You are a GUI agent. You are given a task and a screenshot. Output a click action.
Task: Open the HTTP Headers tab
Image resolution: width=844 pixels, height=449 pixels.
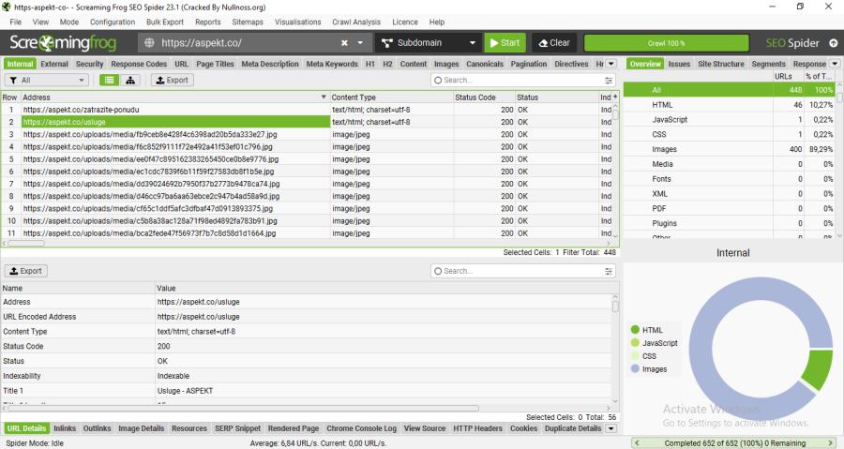(x=477, y=428)
